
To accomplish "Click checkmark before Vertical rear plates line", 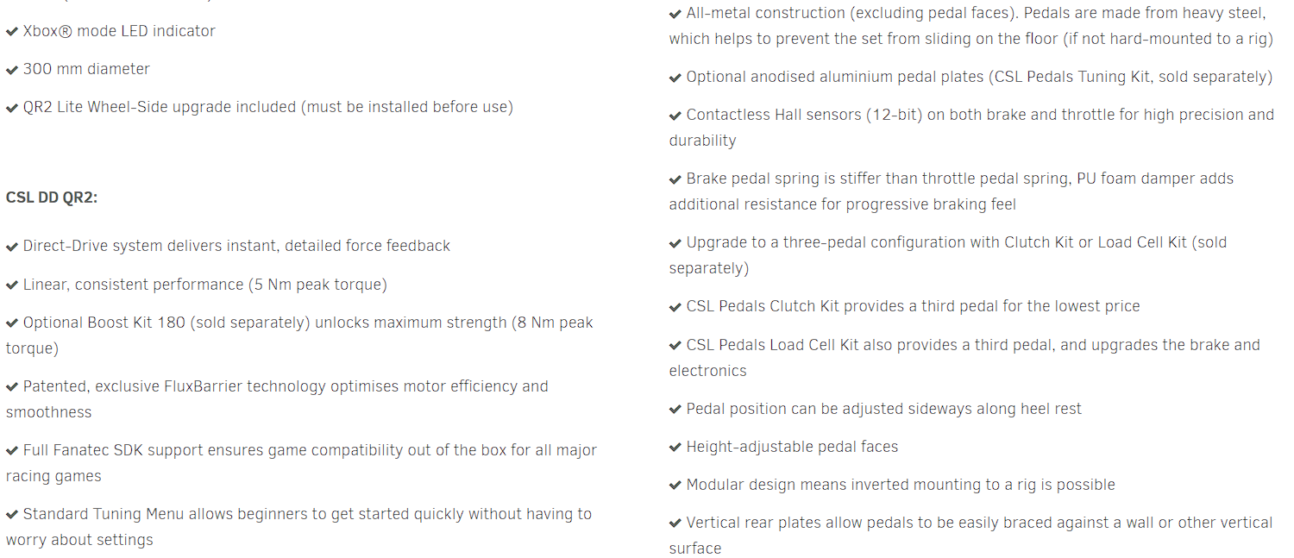I will point(675,524).
